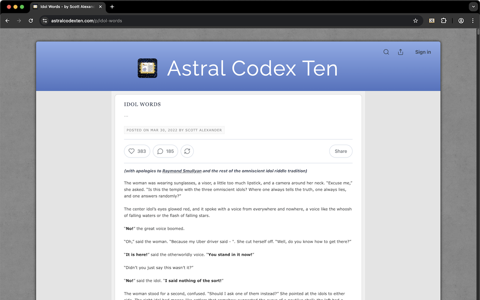Like the post via the heart icon

[x=132, y=151]
